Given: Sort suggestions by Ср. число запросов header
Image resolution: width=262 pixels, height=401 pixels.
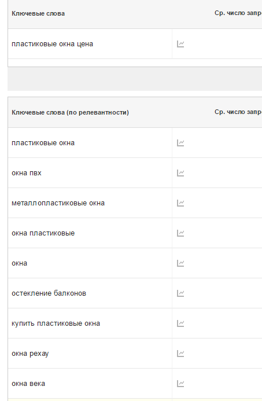Looking at the screenshot, I should click(238, 112).
